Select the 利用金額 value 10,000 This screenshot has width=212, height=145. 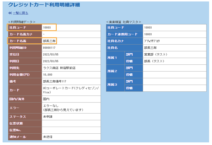[x=48, y=75]
